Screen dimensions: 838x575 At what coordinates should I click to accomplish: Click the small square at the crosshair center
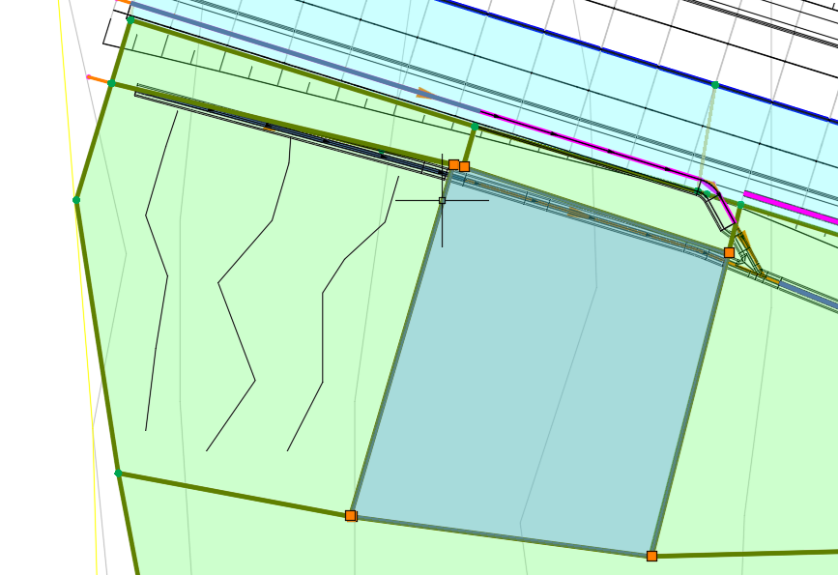coord(442,200)
